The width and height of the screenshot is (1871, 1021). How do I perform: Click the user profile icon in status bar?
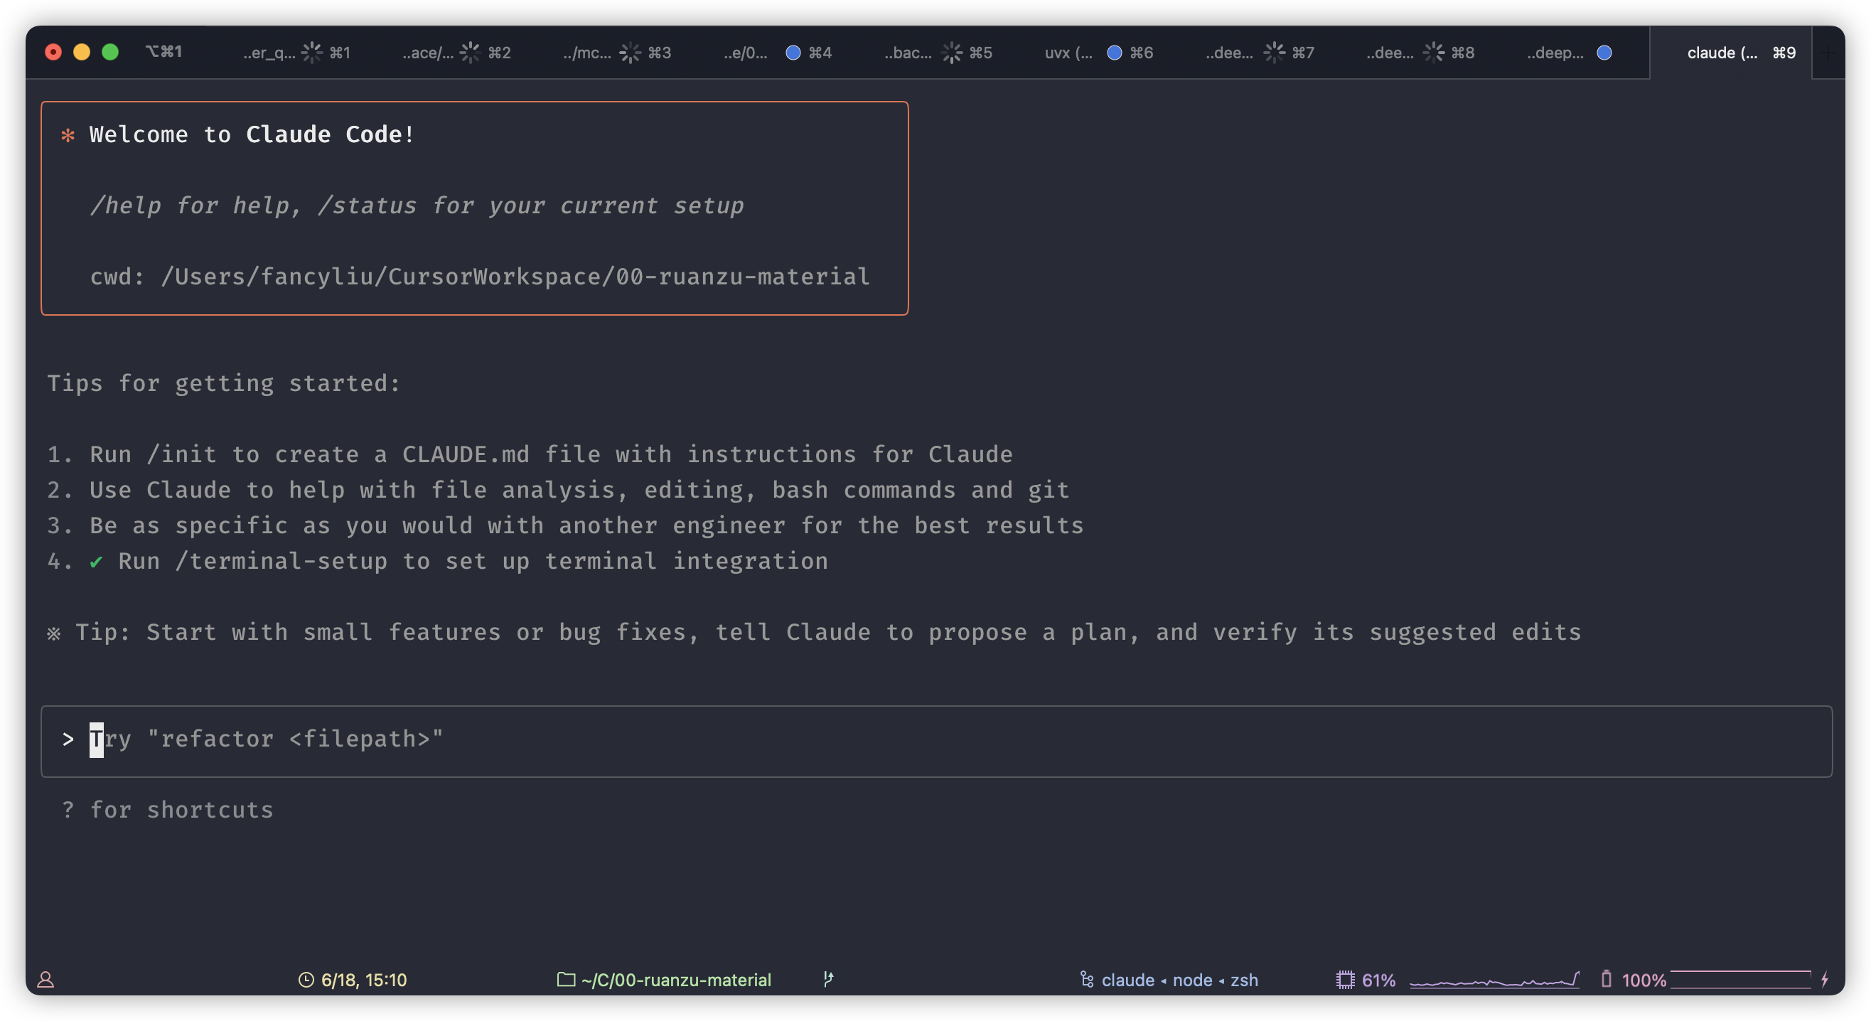point(45,980)
